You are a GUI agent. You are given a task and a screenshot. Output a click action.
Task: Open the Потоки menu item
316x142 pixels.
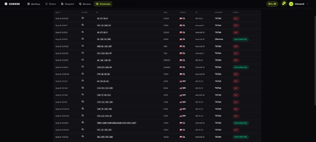[51, 4]
